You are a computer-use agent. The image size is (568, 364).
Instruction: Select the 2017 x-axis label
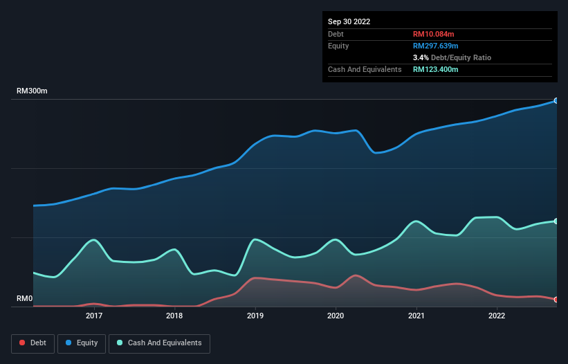point(94,316)
